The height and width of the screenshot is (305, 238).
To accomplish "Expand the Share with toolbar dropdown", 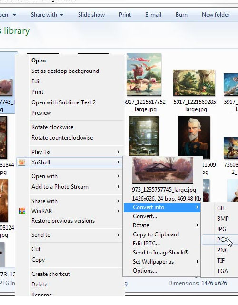I will pos(47,15).
